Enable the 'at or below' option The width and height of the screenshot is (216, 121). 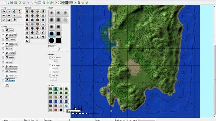click(50, 65)
